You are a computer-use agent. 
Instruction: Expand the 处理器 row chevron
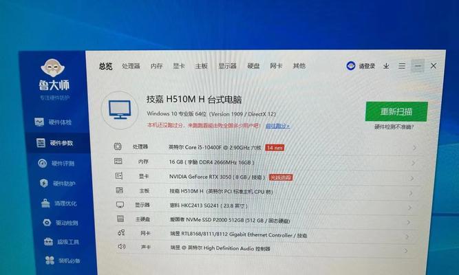(414, 148)
